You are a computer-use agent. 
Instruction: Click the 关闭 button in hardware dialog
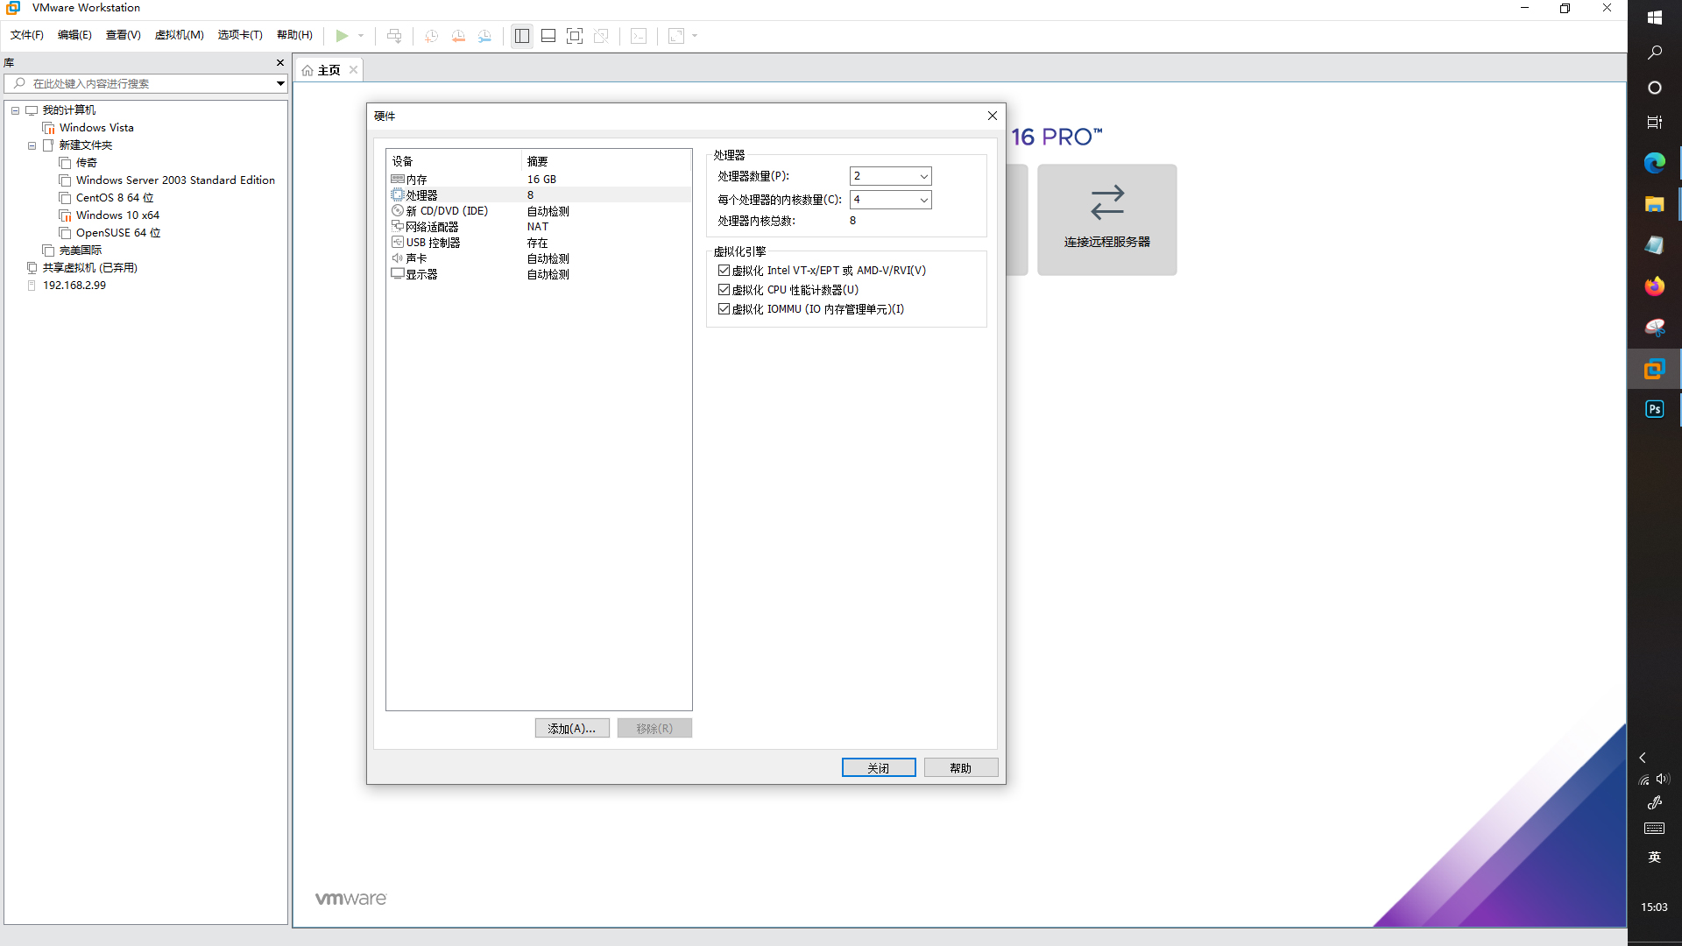879,768
